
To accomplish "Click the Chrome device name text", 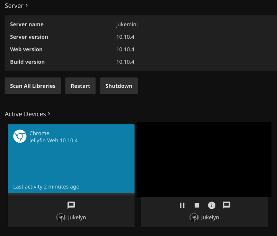I will coord(39,133).
